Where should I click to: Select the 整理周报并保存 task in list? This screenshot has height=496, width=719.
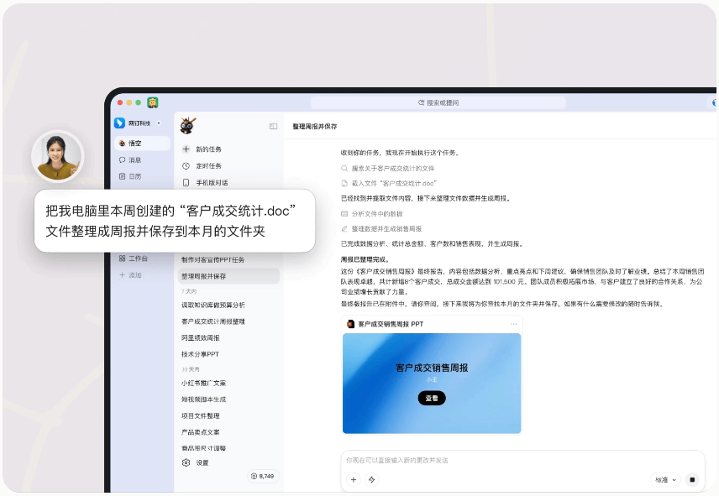(228, 276)
